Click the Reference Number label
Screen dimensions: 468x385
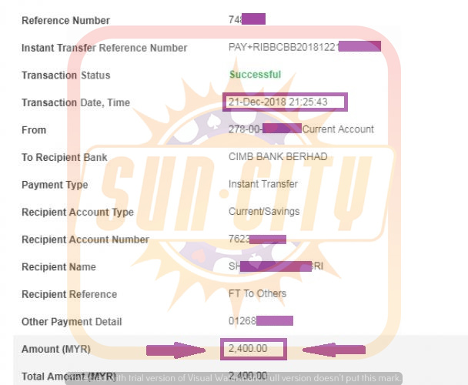[x=65, y=21]
